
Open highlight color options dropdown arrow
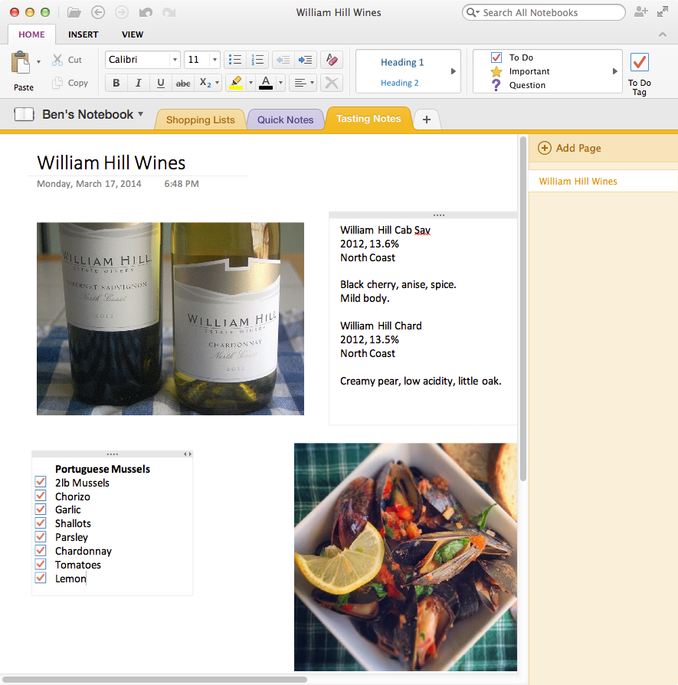251,83
